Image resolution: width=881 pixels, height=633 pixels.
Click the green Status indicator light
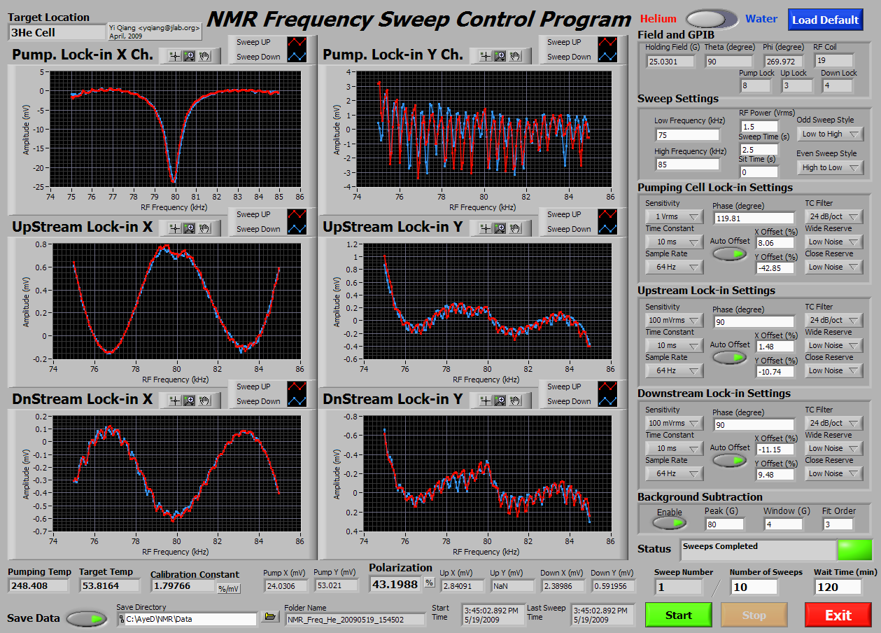tap(855, 550)
